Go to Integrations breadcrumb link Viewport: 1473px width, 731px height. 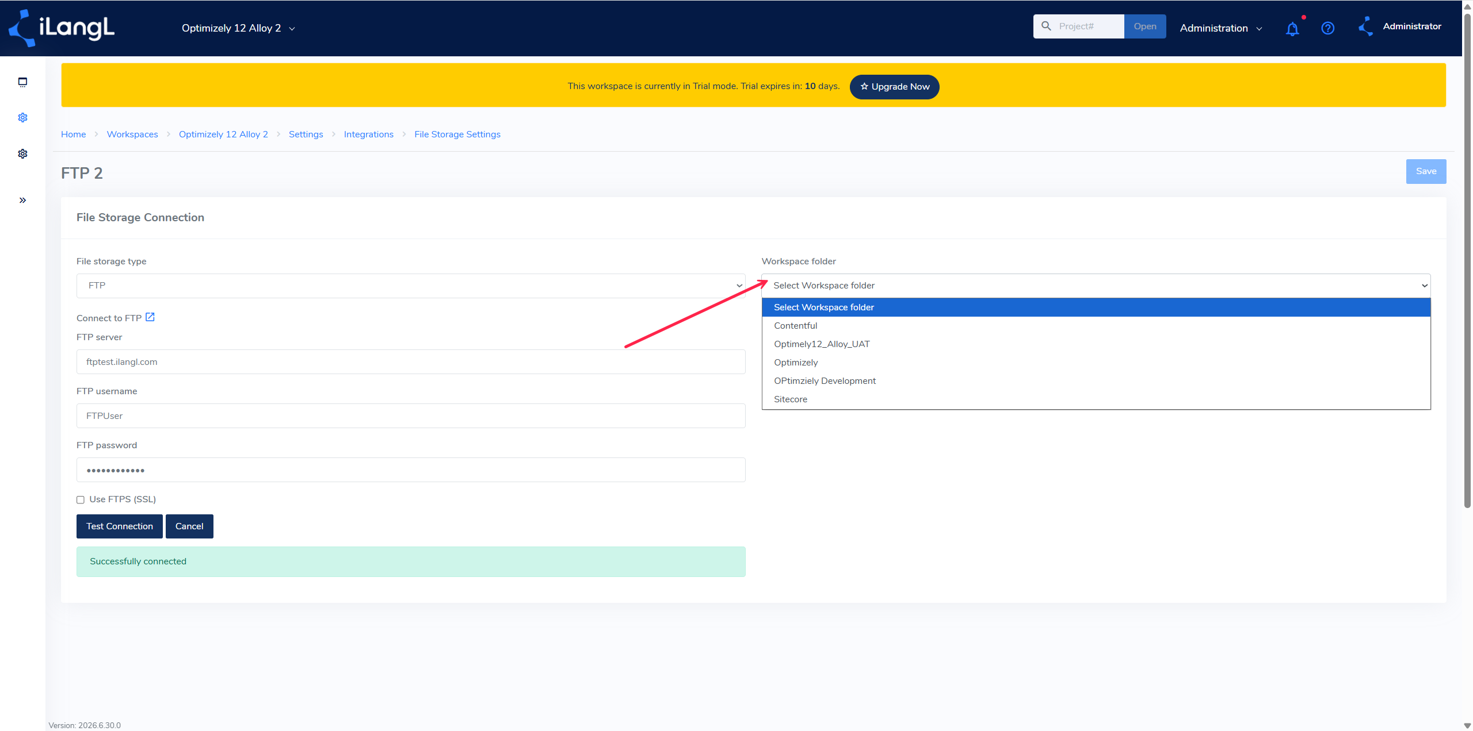click(x=369, y=134)
